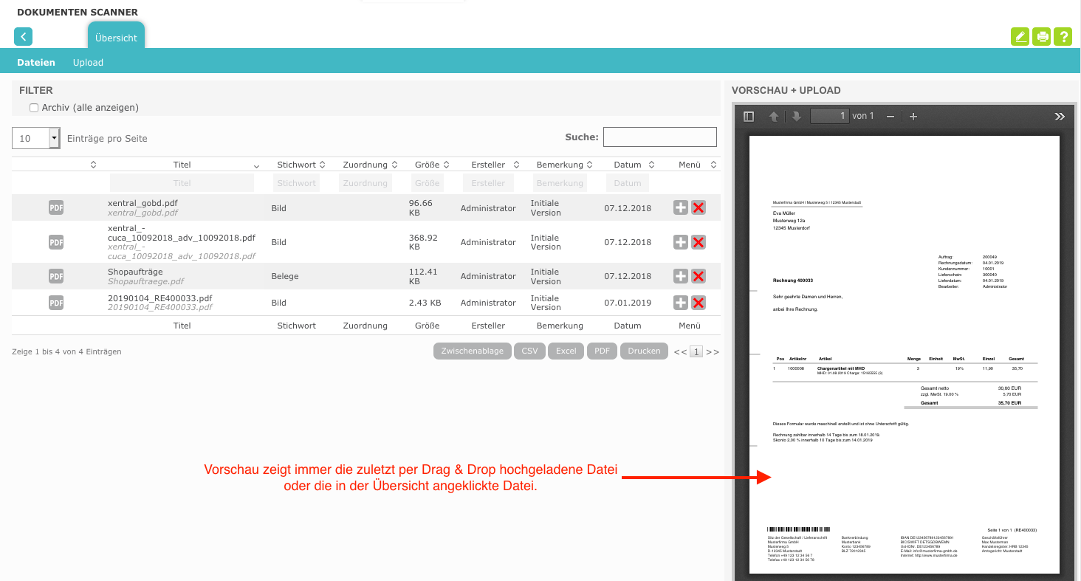Screen dimensions: 1081x581
Task: Click the Zwischenablage button
Action: pos(472,351)
